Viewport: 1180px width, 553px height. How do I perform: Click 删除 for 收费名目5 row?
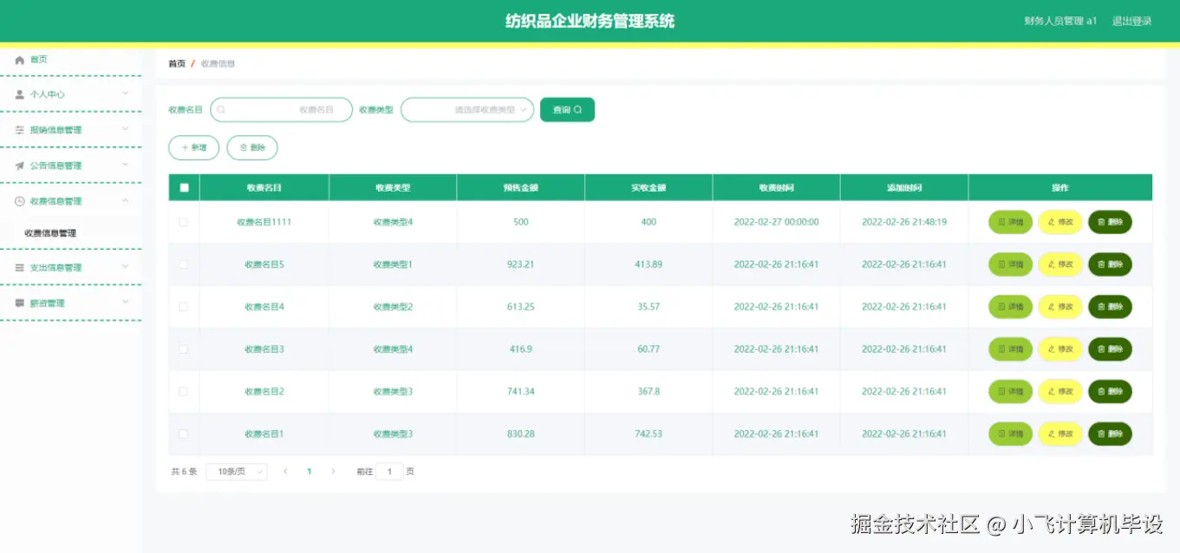click(x=1110, y=264)
